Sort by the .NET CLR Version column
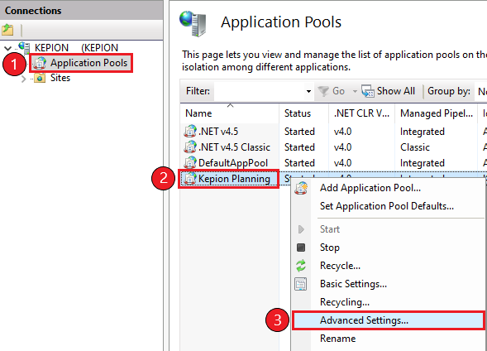Viewport: 487px width, 351px height. pos(361,113)
